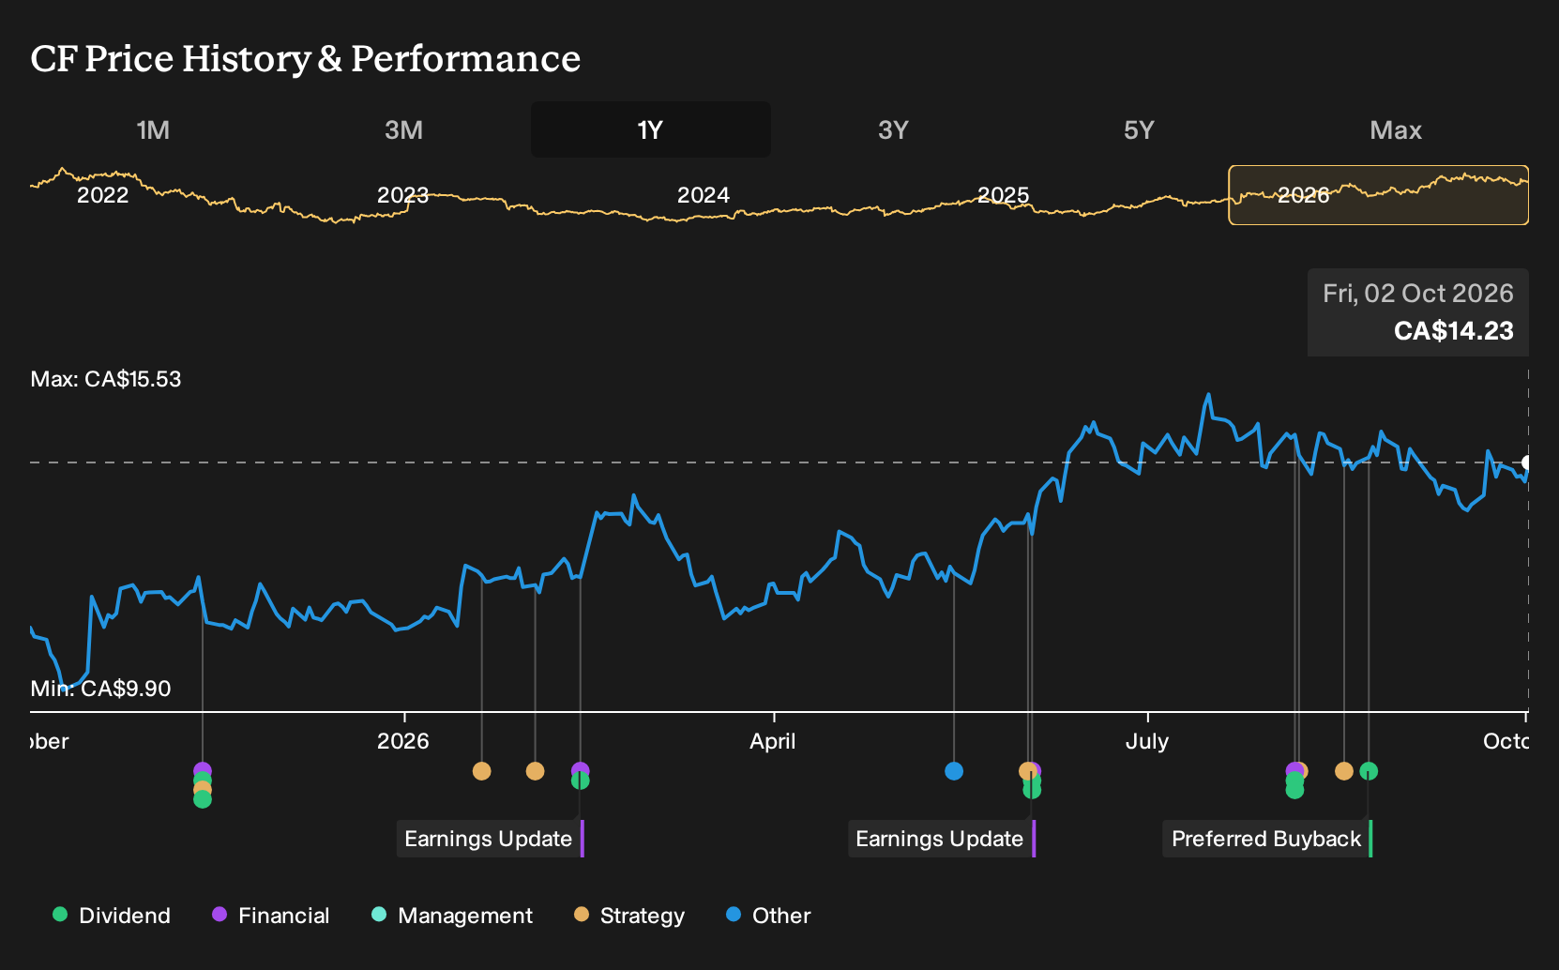Click the orange Strategy marker in leftmost cluster
The height and width of the screenshot is (970, 1559).
pyautogui.click(x=203, y=790)
